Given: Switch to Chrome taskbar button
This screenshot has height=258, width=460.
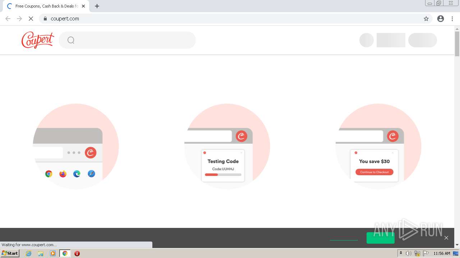Looking at the screenshot, I should tap(65, 253).
